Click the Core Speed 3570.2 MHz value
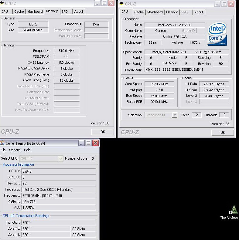The image size is (239, 240). click(159, 84)
